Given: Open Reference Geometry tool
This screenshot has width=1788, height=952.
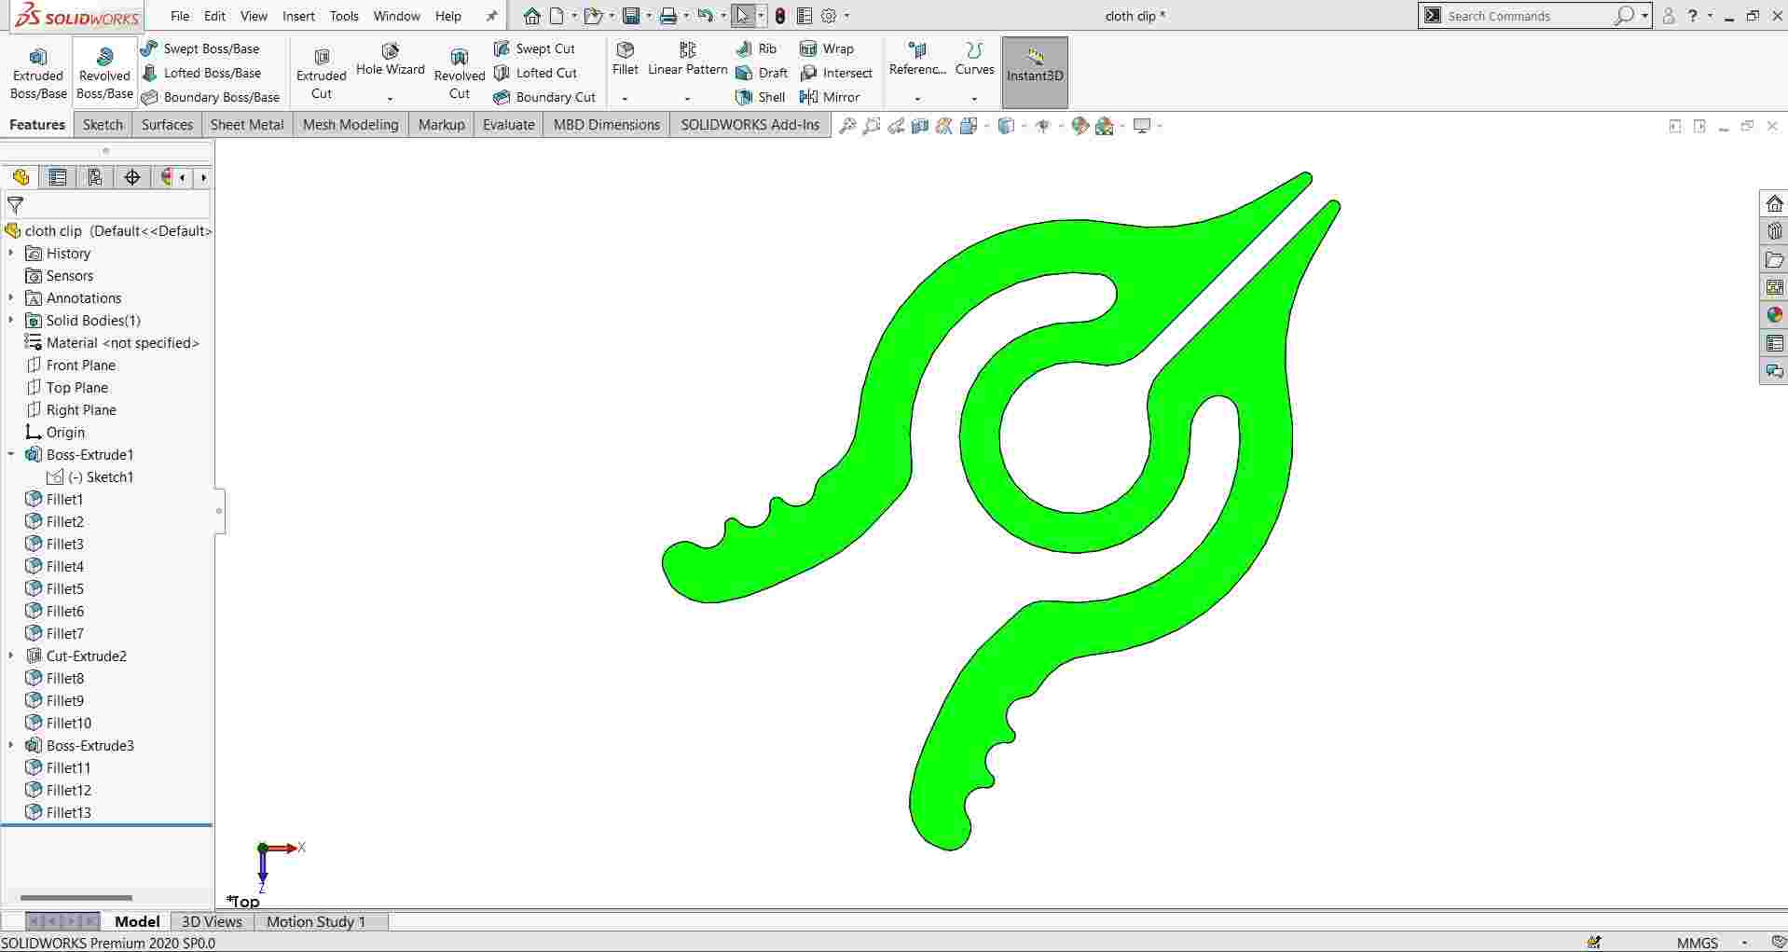Looking at the screenshot, I should tap(917, 59).
